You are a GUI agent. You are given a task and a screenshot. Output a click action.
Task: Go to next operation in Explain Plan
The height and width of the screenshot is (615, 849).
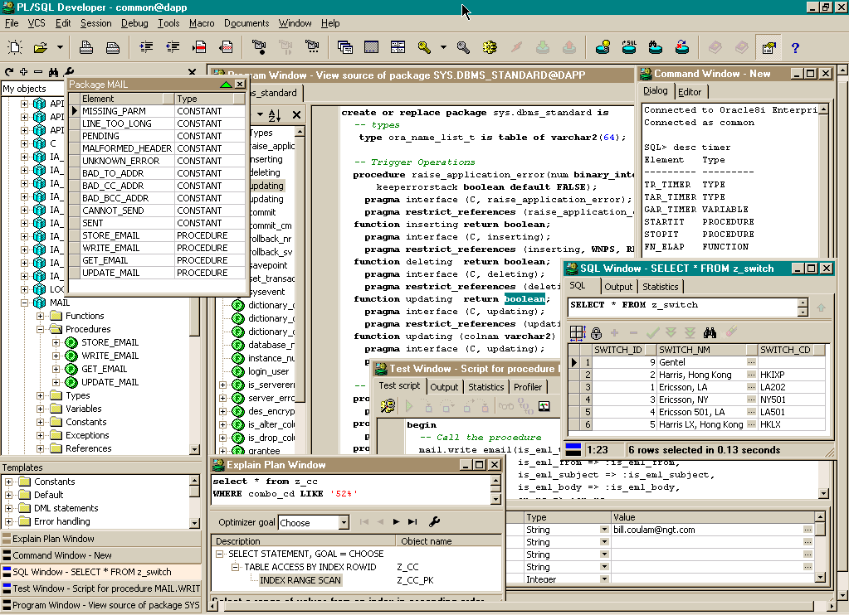pyautogui.click(x=397, y=522)
